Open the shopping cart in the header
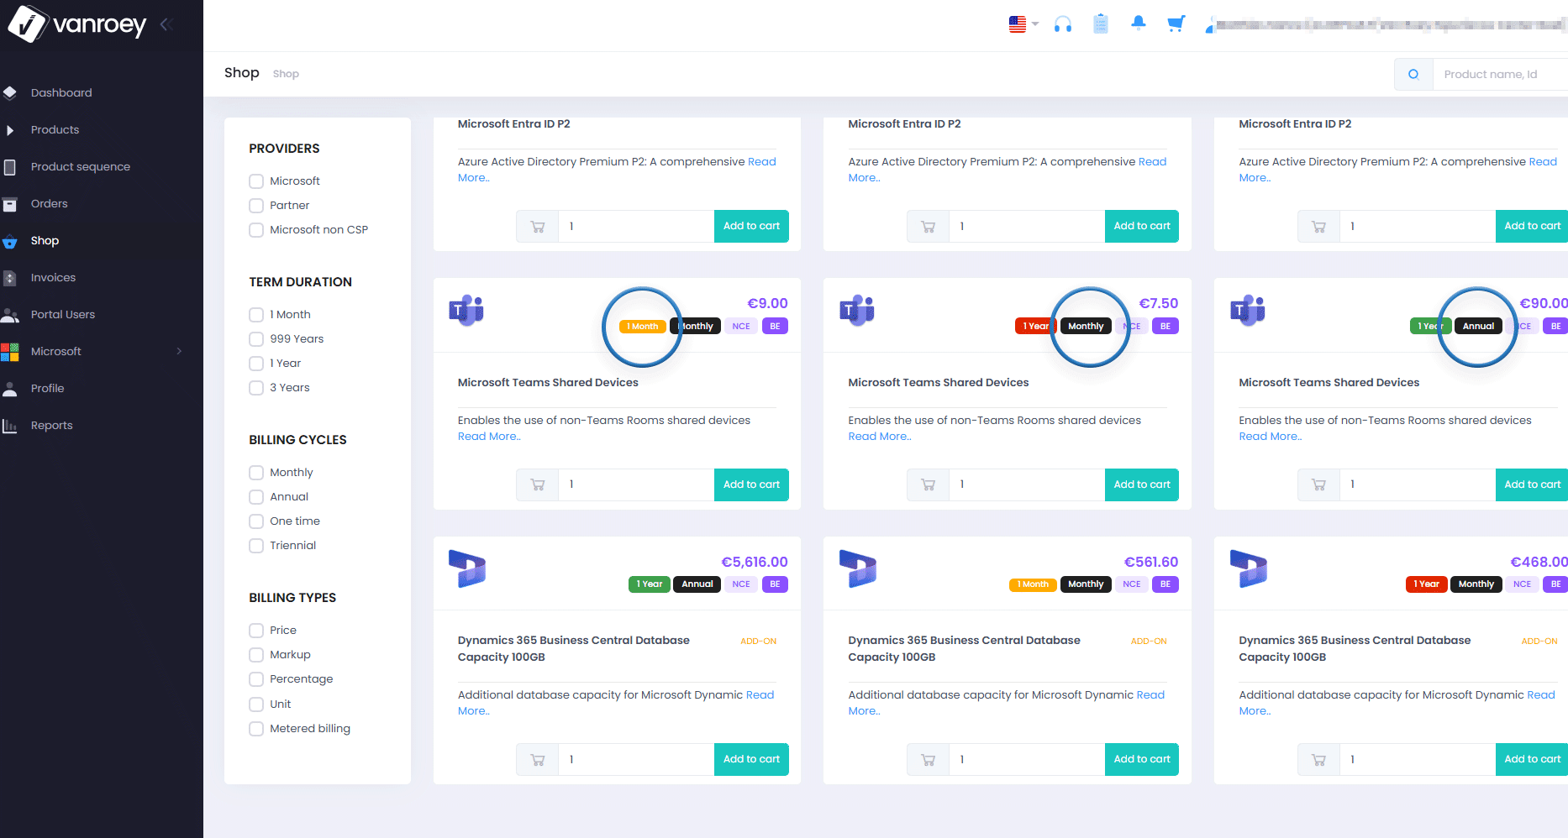 1176,24
